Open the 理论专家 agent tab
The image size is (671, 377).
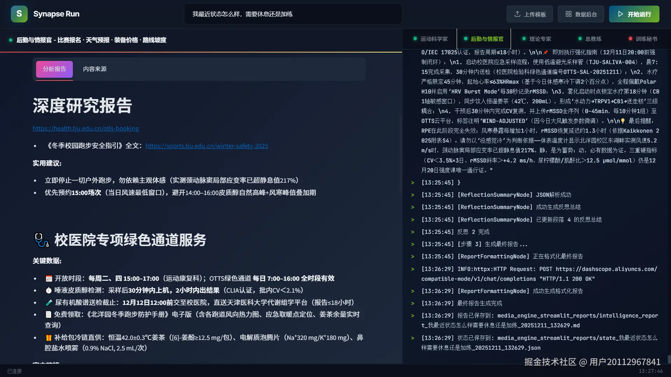(x=537, y=39)
